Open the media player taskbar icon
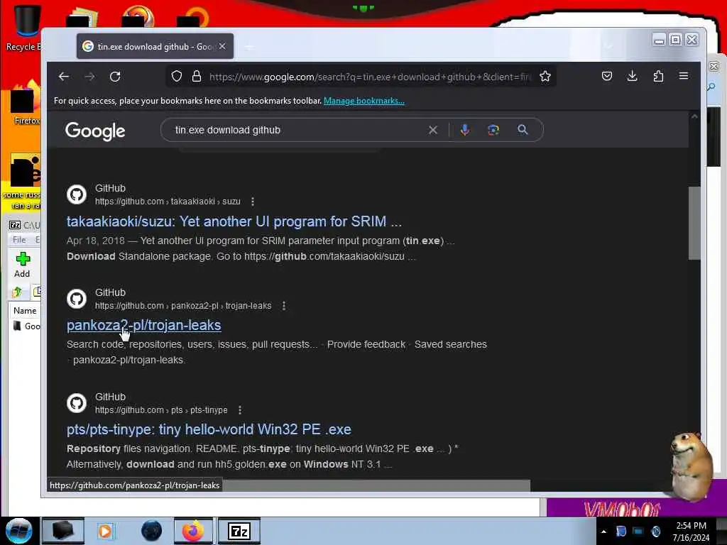 [106, 531]
